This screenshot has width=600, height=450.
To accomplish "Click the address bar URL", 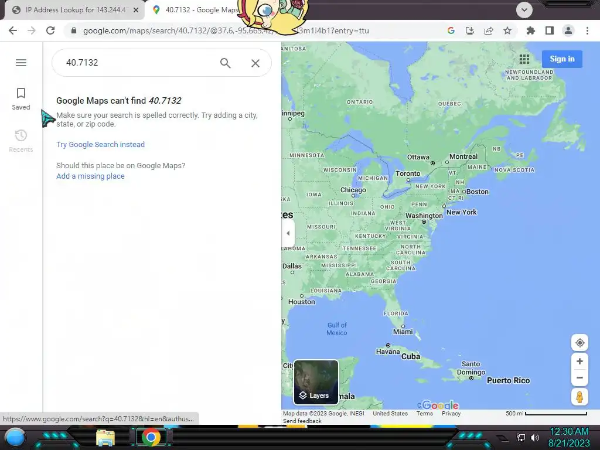I will (226, 30).
